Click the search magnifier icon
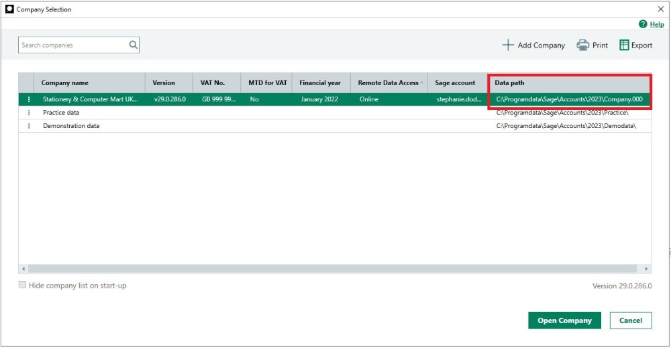671x348 pixels. [x=133, y=46]
